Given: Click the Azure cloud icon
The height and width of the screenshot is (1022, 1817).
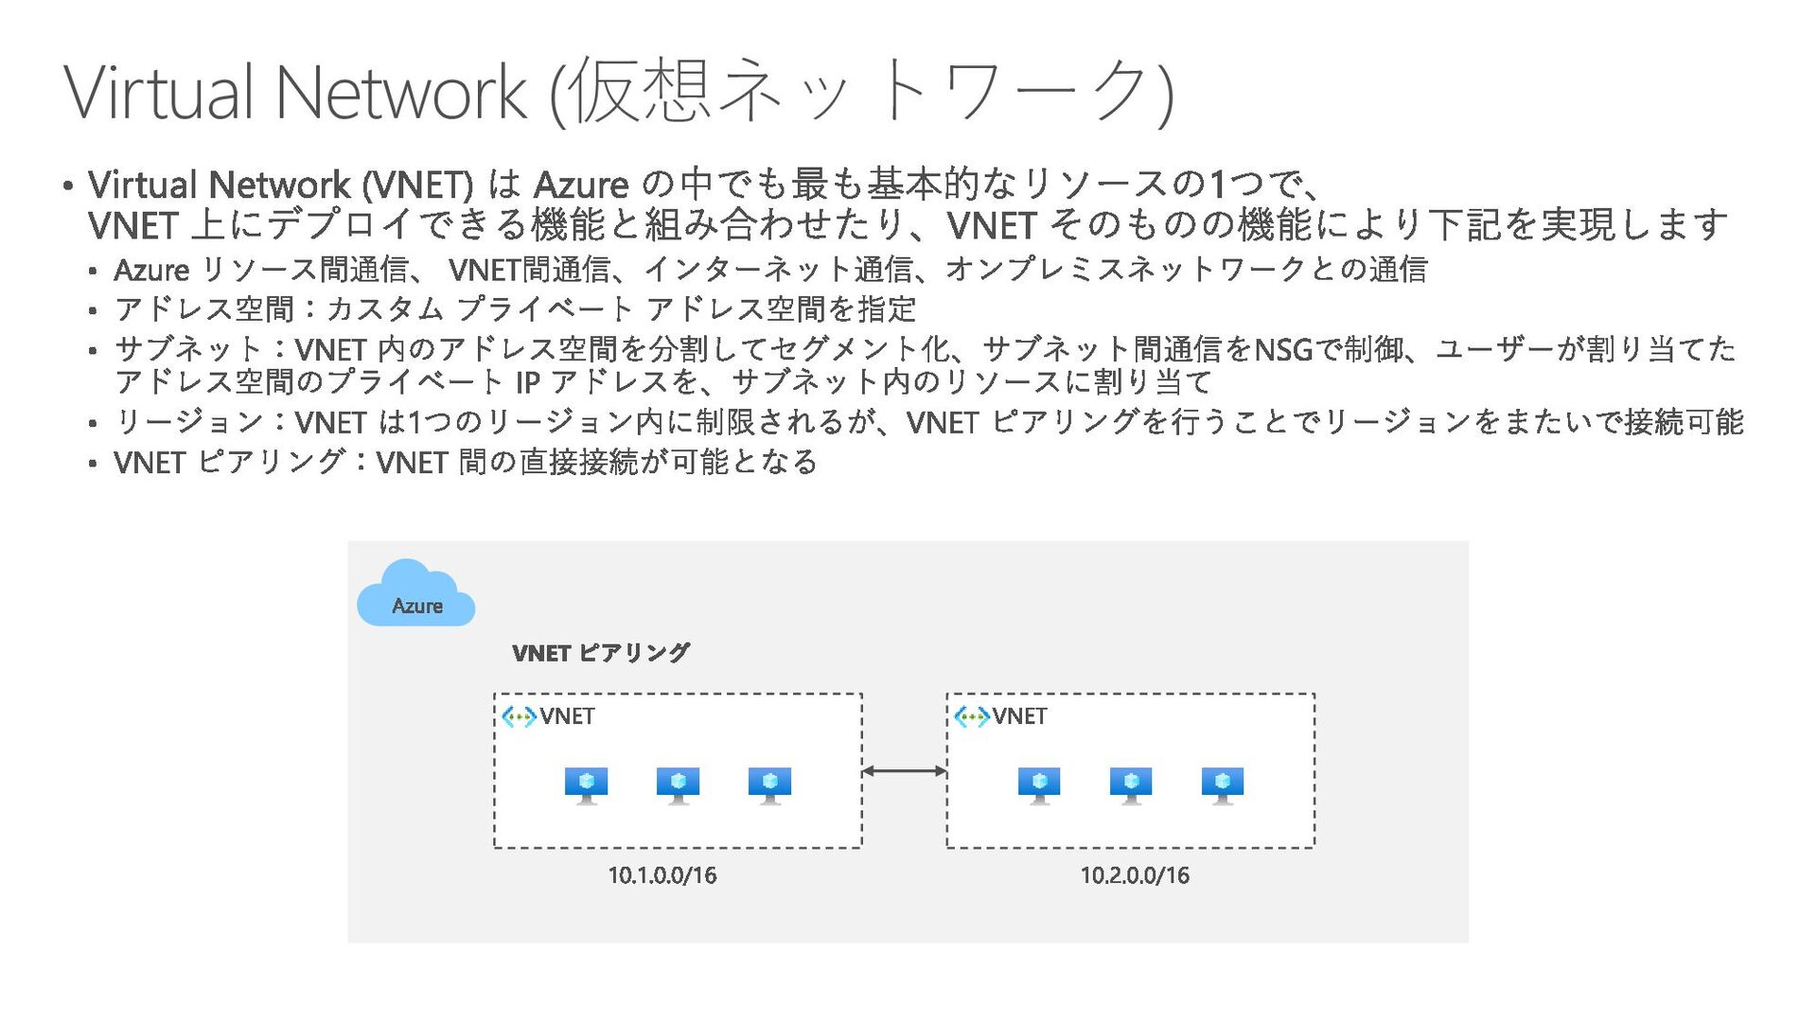Looking at the screenshot, I should [x=415, y=593].
